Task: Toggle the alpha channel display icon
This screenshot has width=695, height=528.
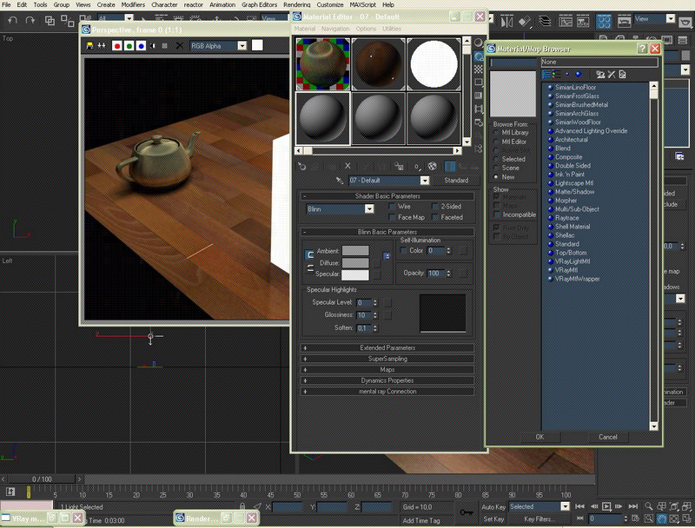Action: pyautogui.click(x=154, y=46)
